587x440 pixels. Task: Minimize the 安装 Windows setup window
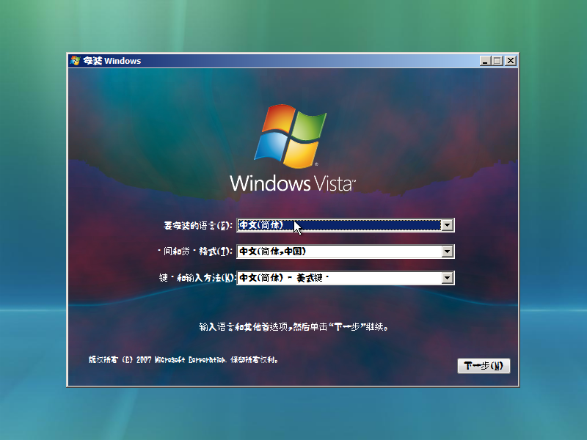(x=486, y=61)
